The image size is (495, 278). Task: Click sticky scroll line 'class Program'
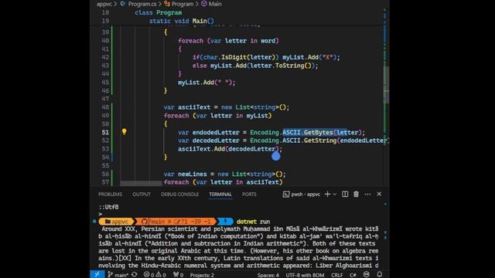[158, 12]
